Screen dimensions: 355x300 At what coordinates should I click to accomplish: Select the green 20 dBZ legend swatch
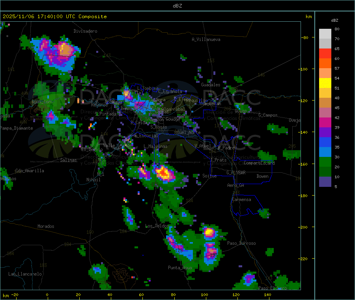pos(325,162)
